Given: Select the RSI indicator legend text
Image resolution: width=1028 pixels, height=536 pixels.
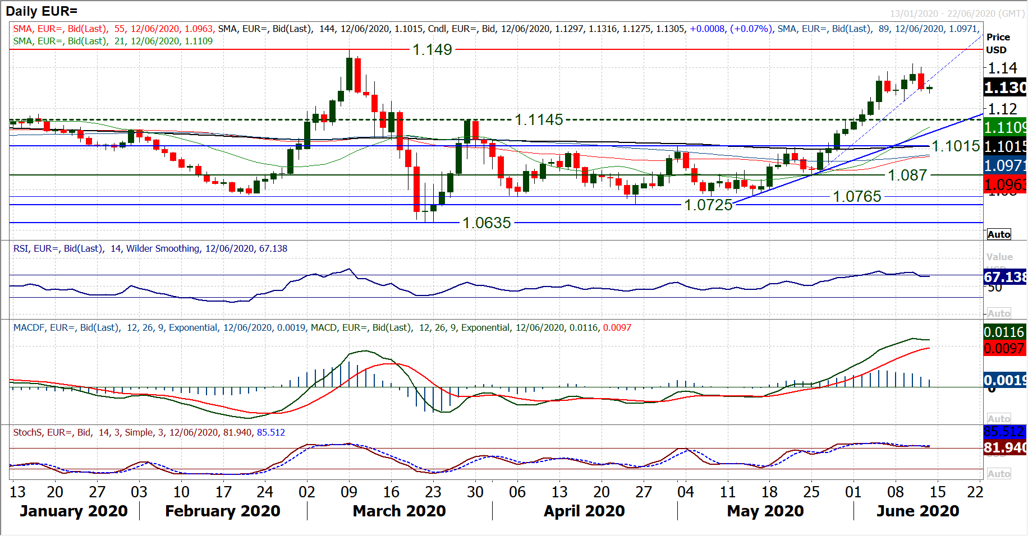Looking at the screenshot, I should click(150, 248).
